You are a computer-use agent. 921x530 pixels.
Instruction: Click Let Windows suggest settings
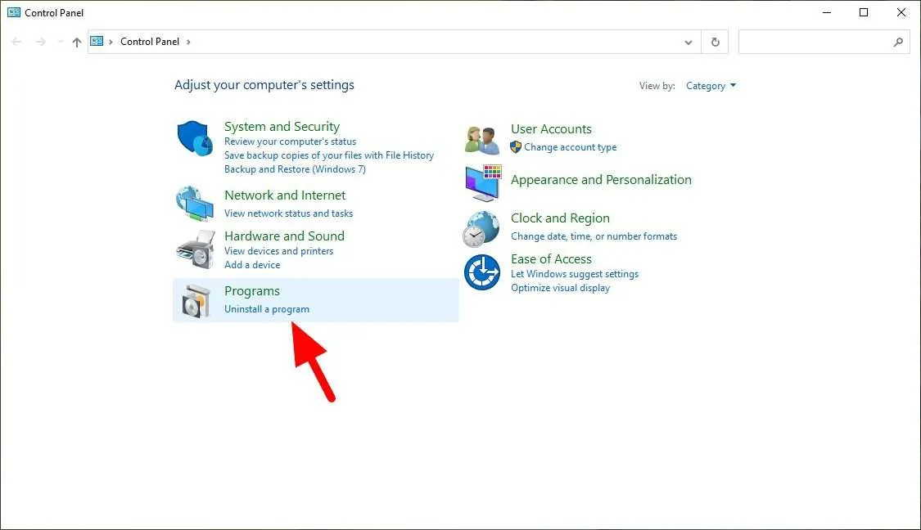575,274
